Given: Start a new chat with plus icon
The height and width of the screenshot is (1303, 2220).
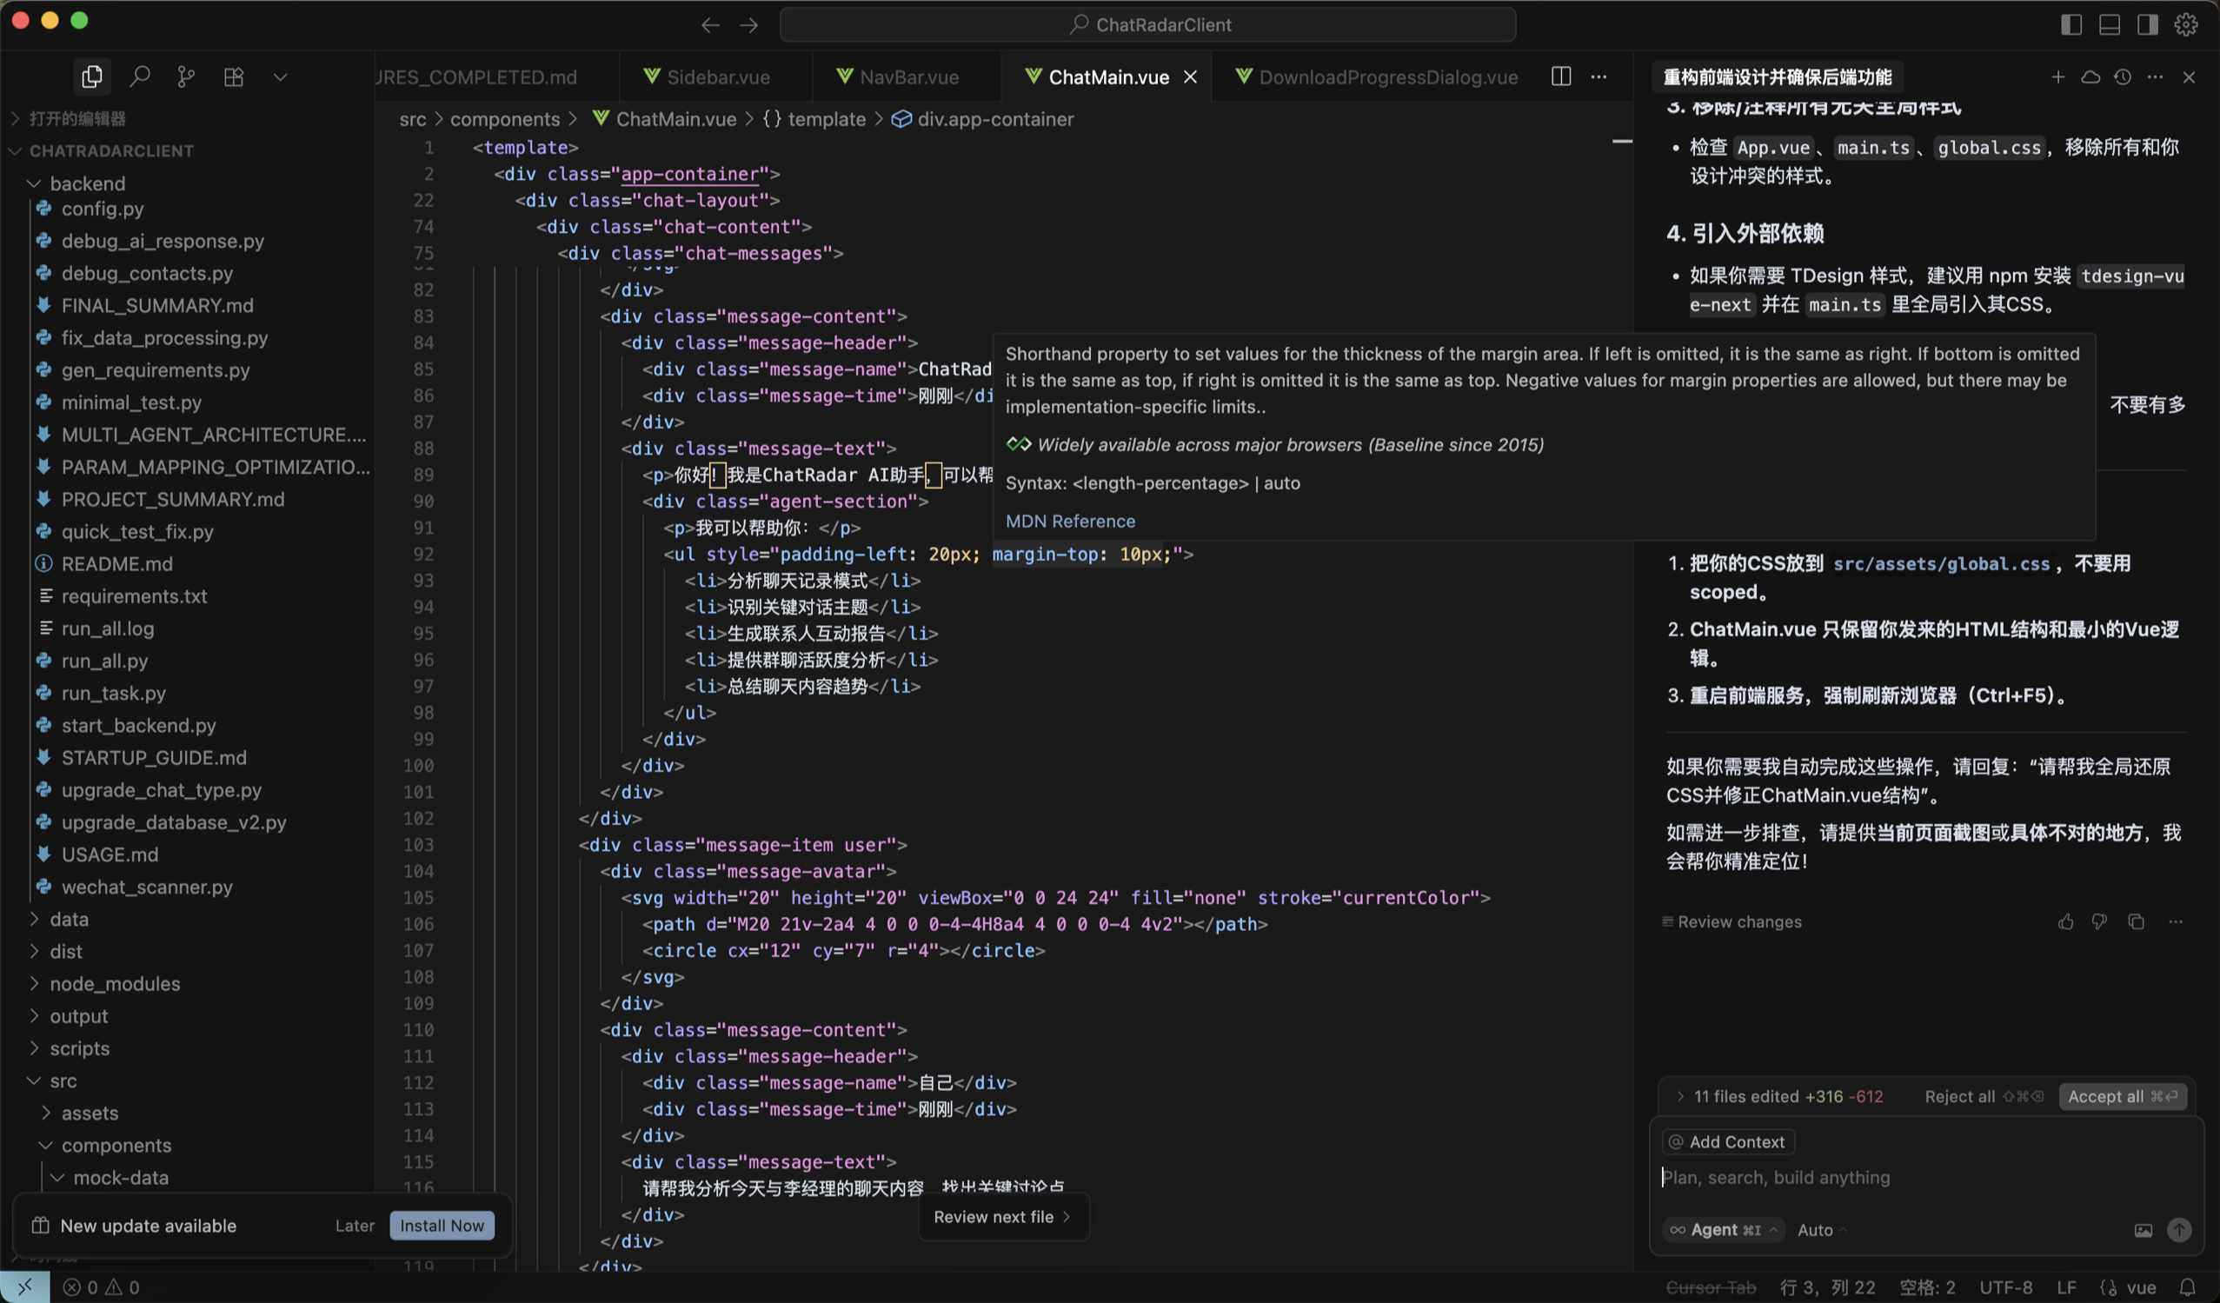Looking at the screenshot, I should point(2057,76).
